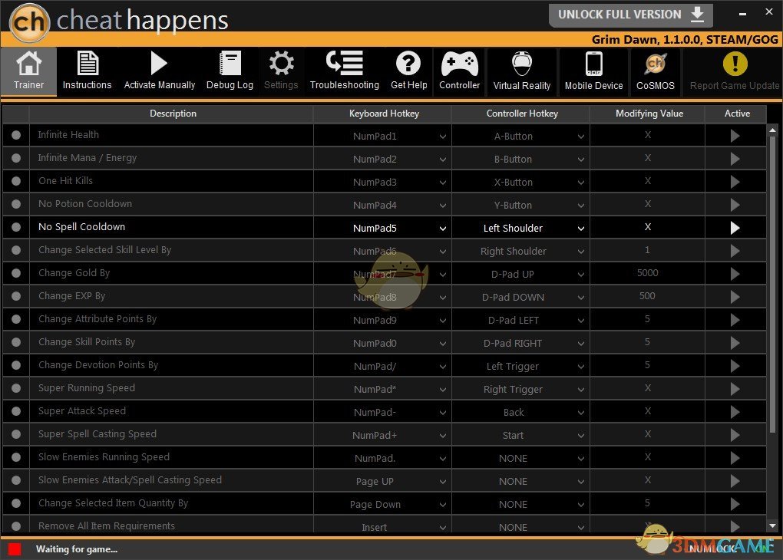Edit the Change Gold By value 5000
The image size is (783, 560).
coord(647,273)
